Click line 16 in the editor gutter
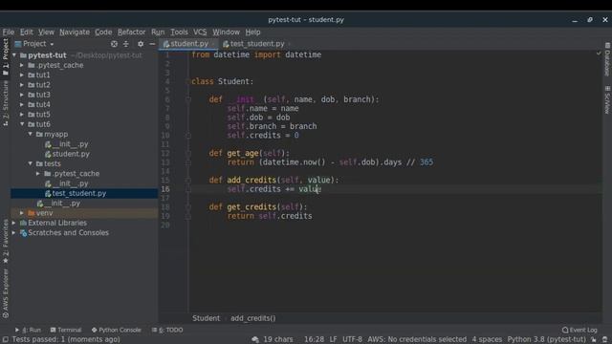 (x=165, y=189)
